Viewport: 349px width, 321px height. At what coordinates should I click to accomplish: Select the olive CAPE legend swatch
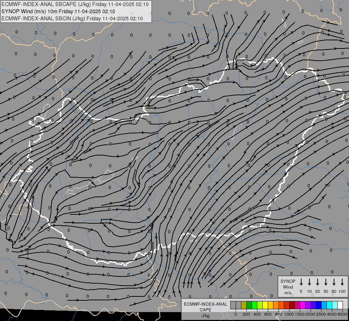coord(244,305)
